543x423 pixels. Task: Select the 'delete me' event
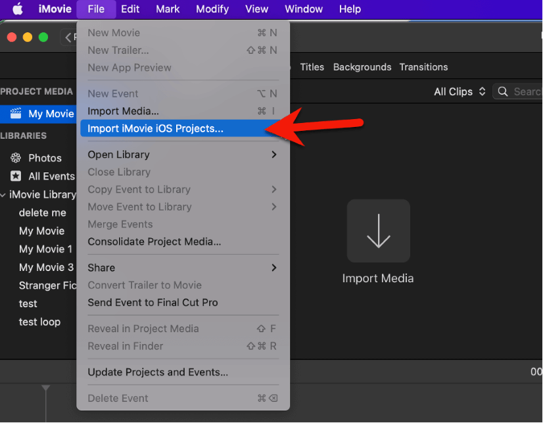[42, 212]
